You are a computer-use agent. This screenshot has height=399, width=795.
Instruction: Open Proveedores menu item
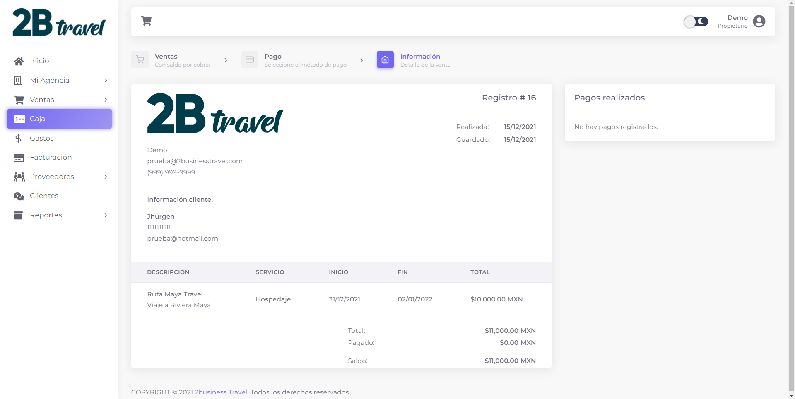pos(59,177)
